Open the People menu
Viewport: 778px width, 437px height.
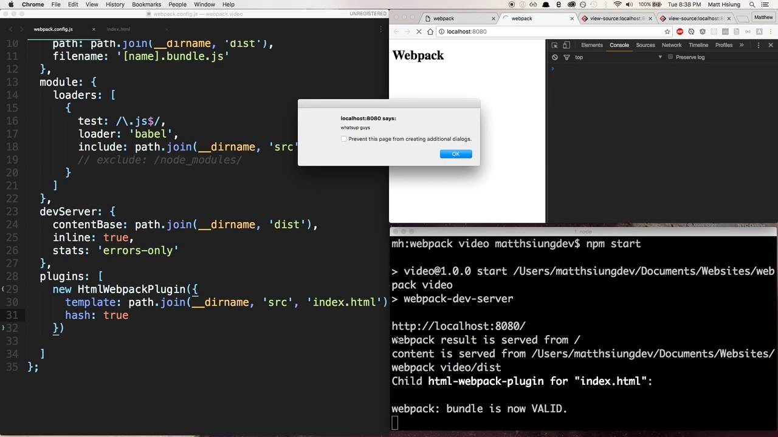pos(177,4)
